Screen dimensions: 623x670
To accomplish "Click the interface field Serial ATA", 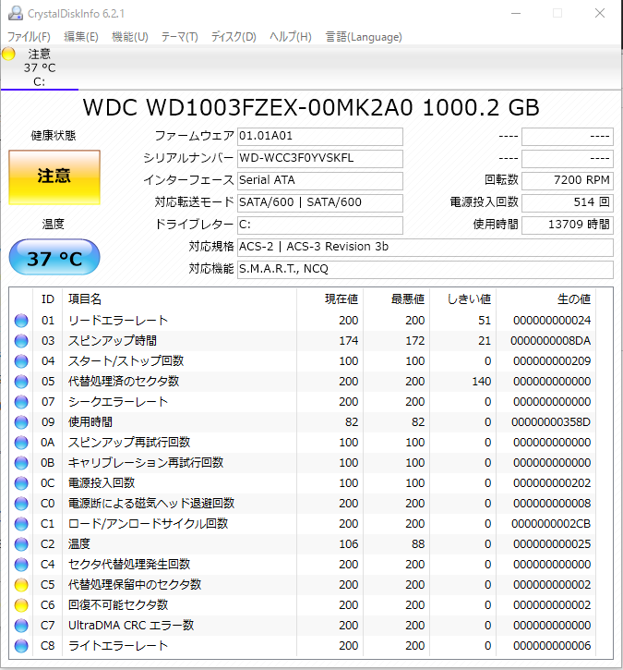I will point(320,181).
